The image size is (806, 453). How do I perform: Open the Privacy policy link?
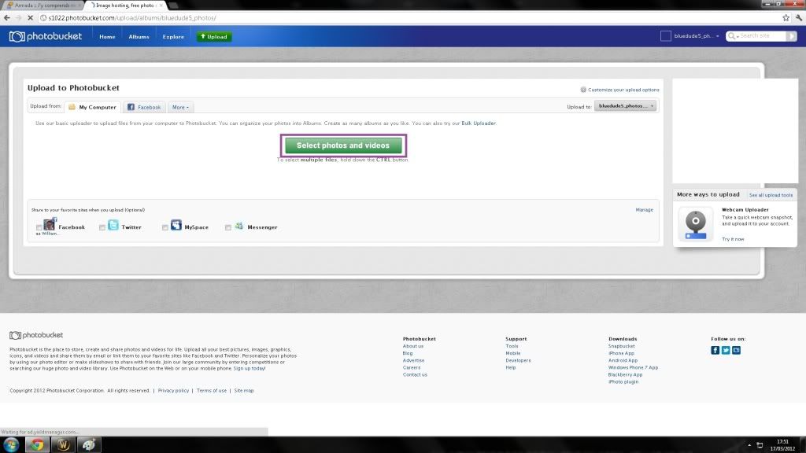click(173, 391)
